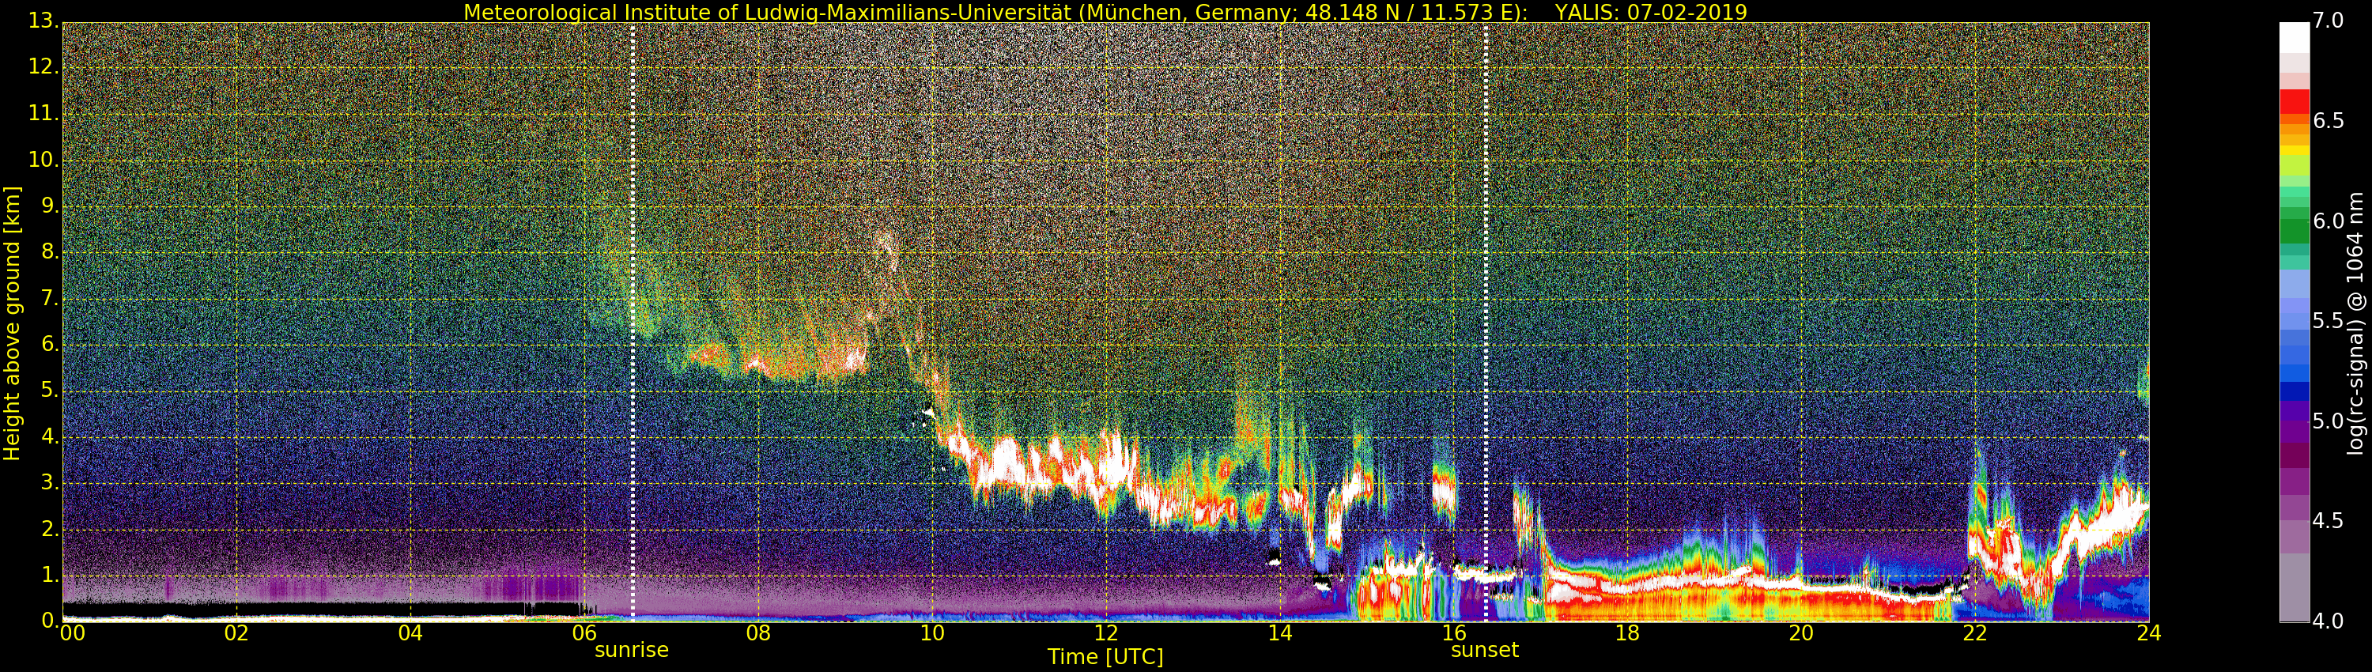Click the 'log(rc-signal) @ 1064 nm' colorbar label

[2355, 323]
